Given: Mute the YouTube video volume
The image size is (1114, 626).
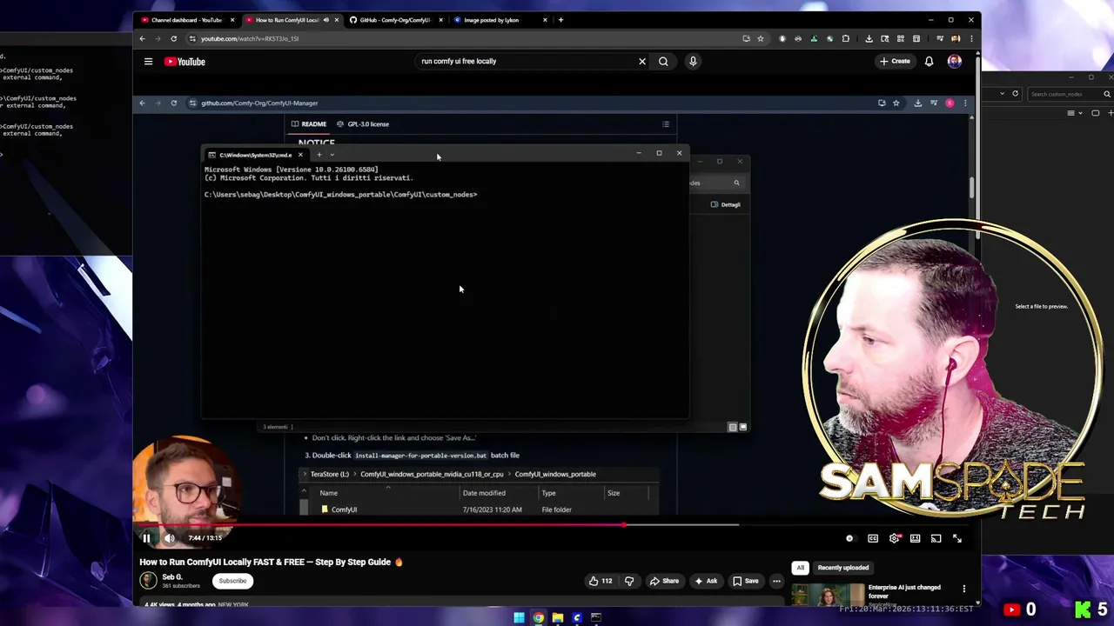Looking at the screenshot, I should pos(169,538).
